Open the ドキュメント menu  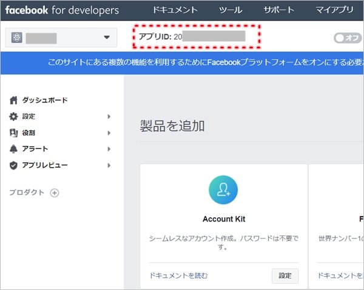[x=175, y=10]
